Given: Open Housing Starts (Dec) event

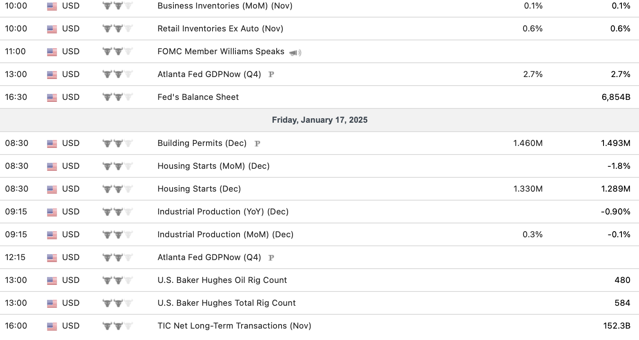Looking at the screenshot, I should tap(199, 189).
